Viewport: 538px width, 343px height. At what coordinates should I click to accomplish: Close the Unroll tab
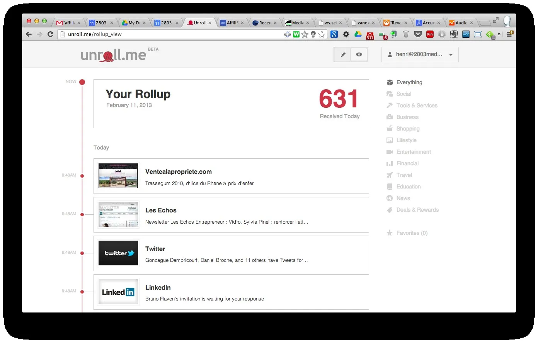[x=210, y=23]
